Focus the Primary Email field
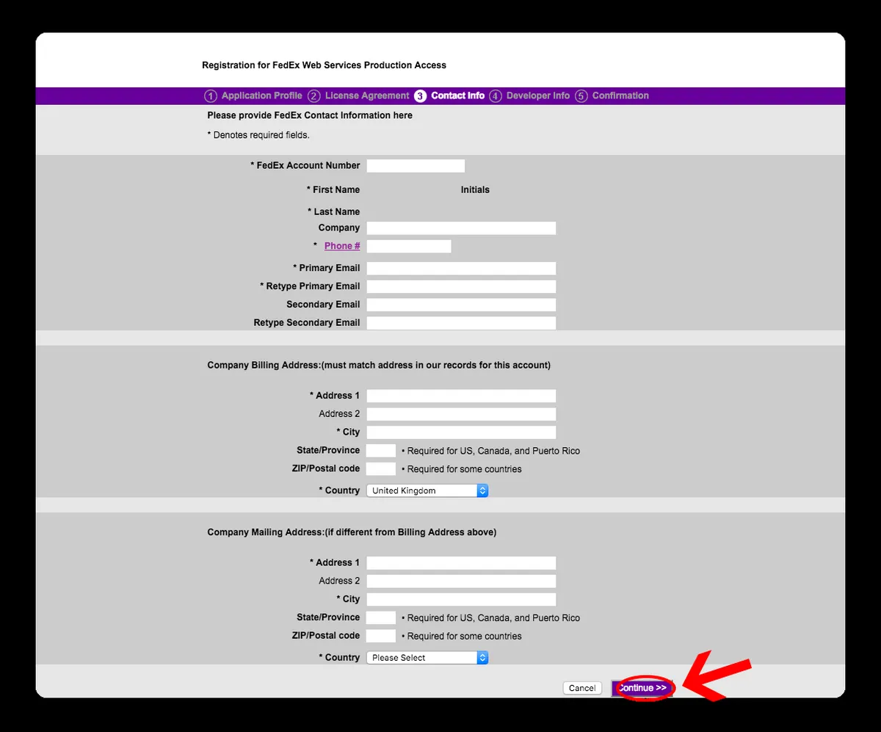This screenshot has height=732, width=881. (x=461, y=269)
